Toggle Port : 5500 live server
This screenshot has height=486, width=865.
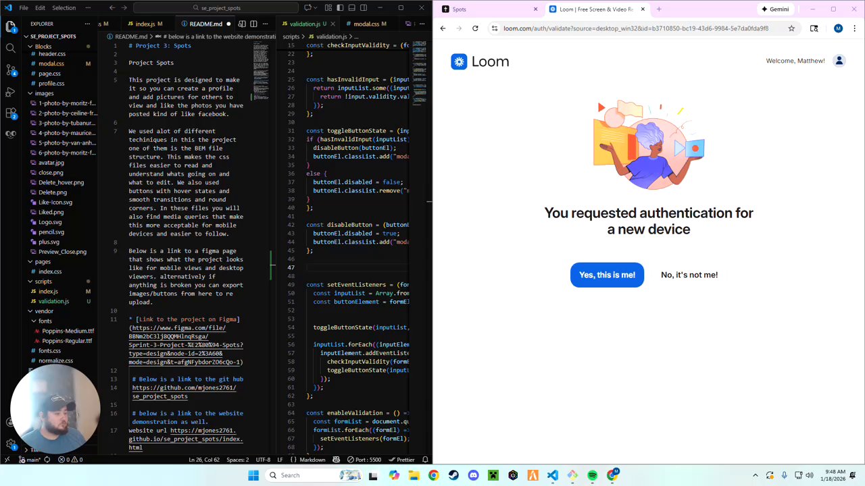coord(364,460)
